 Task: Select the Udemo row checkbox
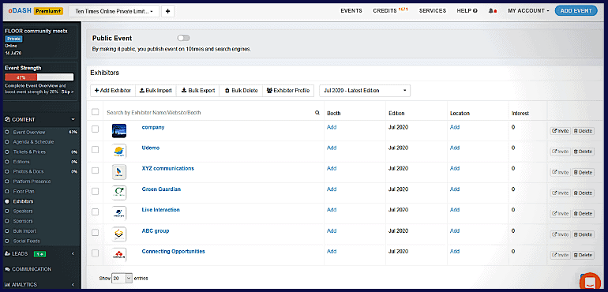tap(95, 150)
